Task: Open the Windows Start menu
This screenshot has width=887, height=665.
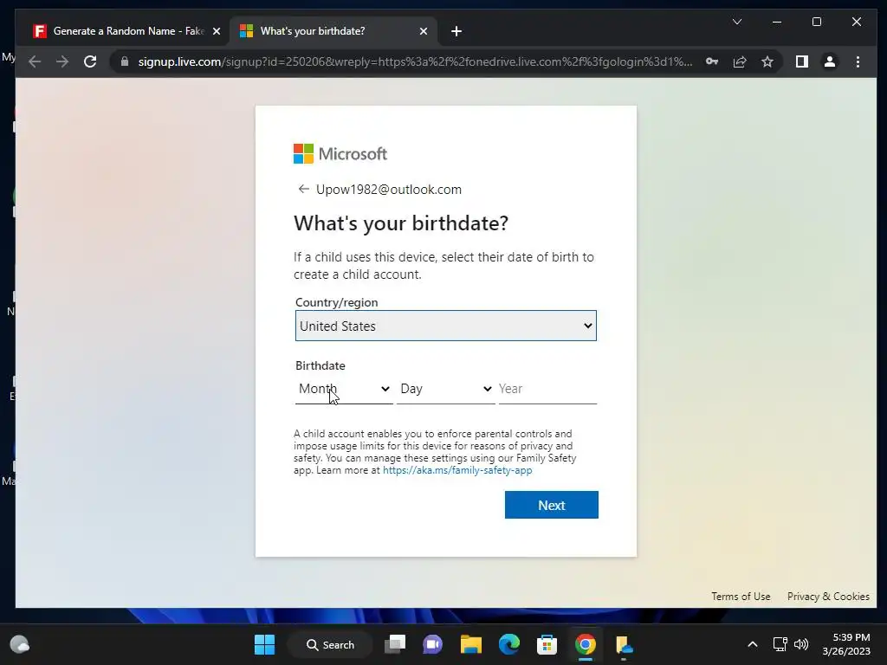Action: coord(264,644)
